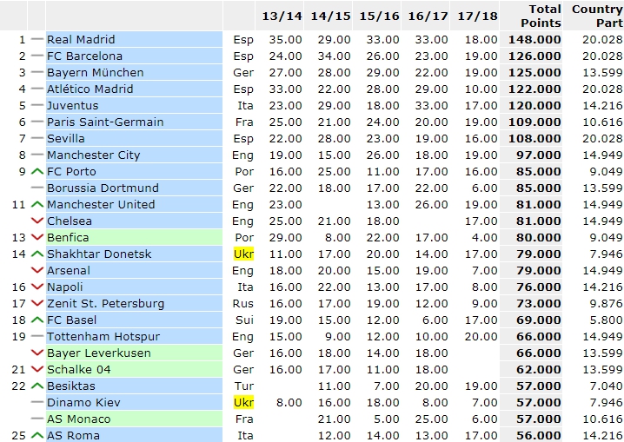Click the Country Part column header
The height and width of the screenshot is (442, 624).
[x=597, y=16]
